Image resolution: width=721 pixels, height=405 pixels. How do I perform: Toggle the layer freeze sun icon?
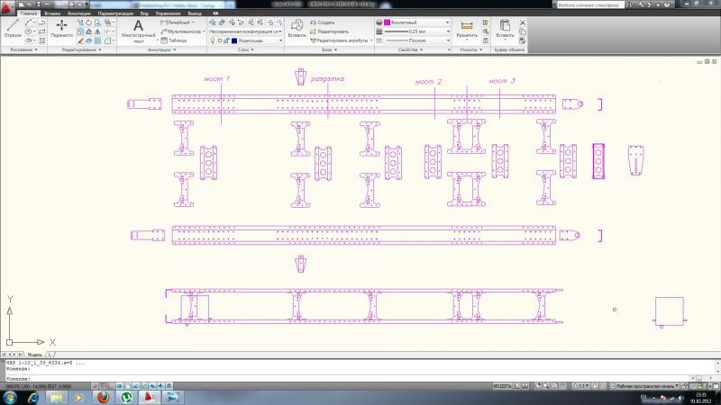point(220,40)
